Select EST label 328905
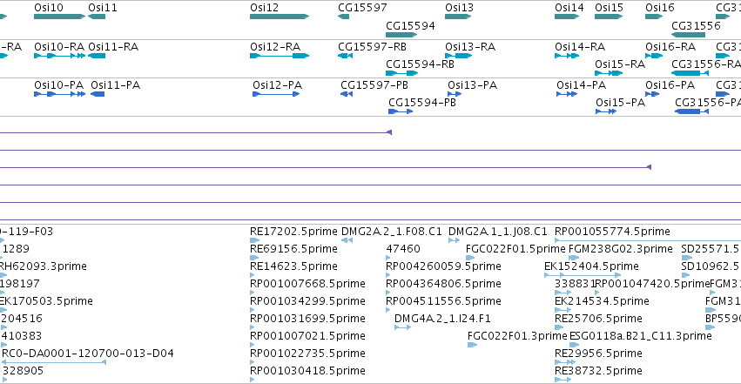Viewport: 741px width, 384px height. (24, 371)
